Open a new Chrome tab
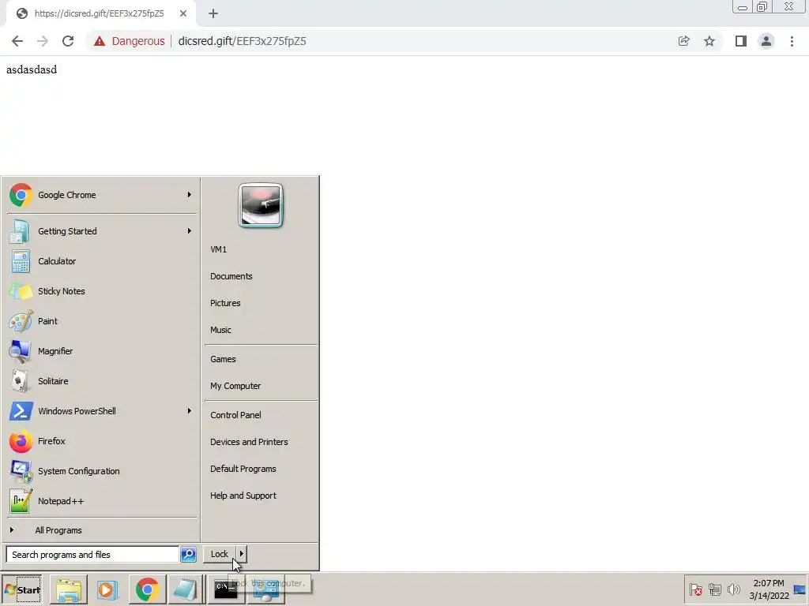This screenshot has height=606, width=809. coord(213,14)
